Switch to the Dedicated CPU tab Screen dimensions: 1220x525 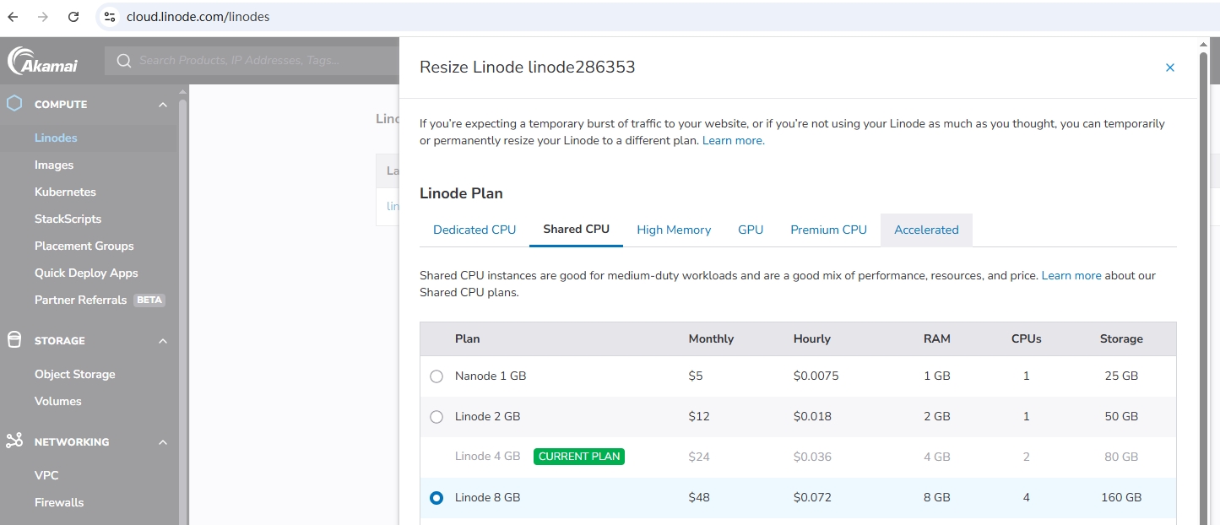click(x=474, y=230)
